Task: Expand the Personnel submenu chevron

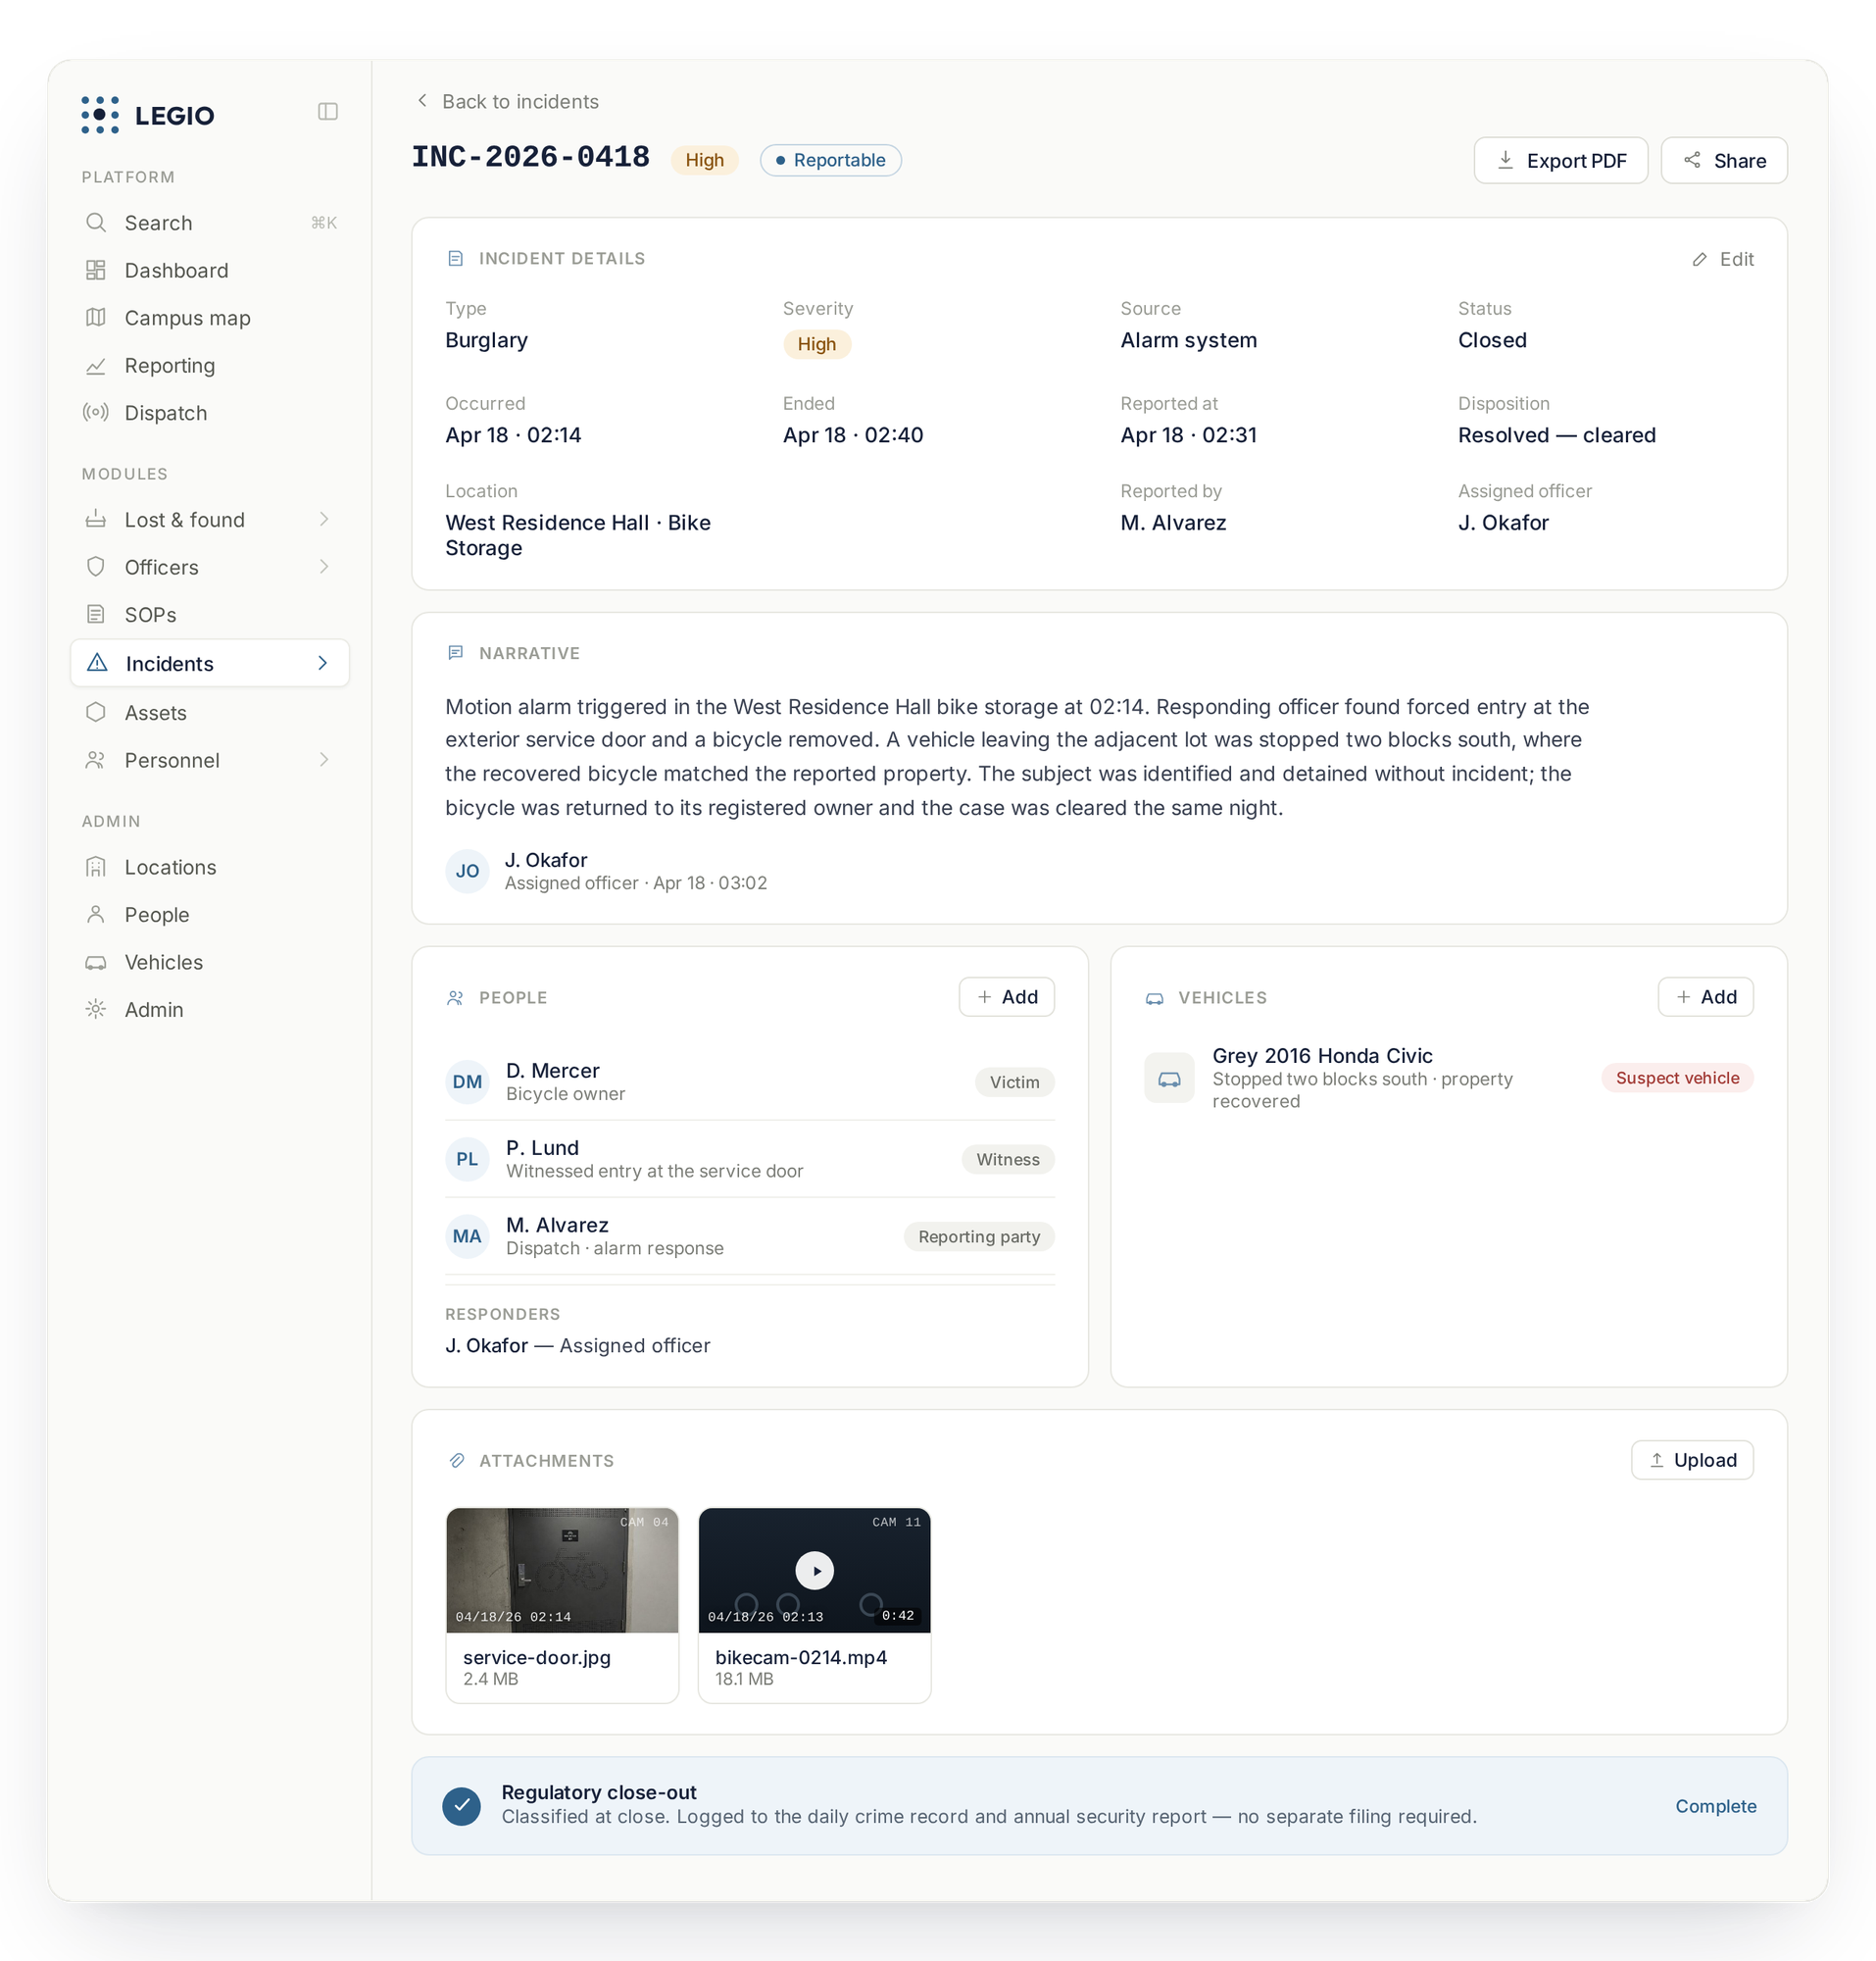Action: tap(324, 759)
